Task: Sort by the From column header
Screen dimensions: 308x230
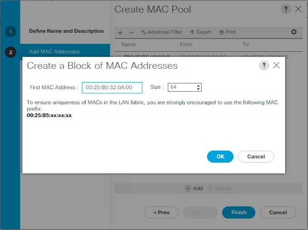Action: coord(186,44)
